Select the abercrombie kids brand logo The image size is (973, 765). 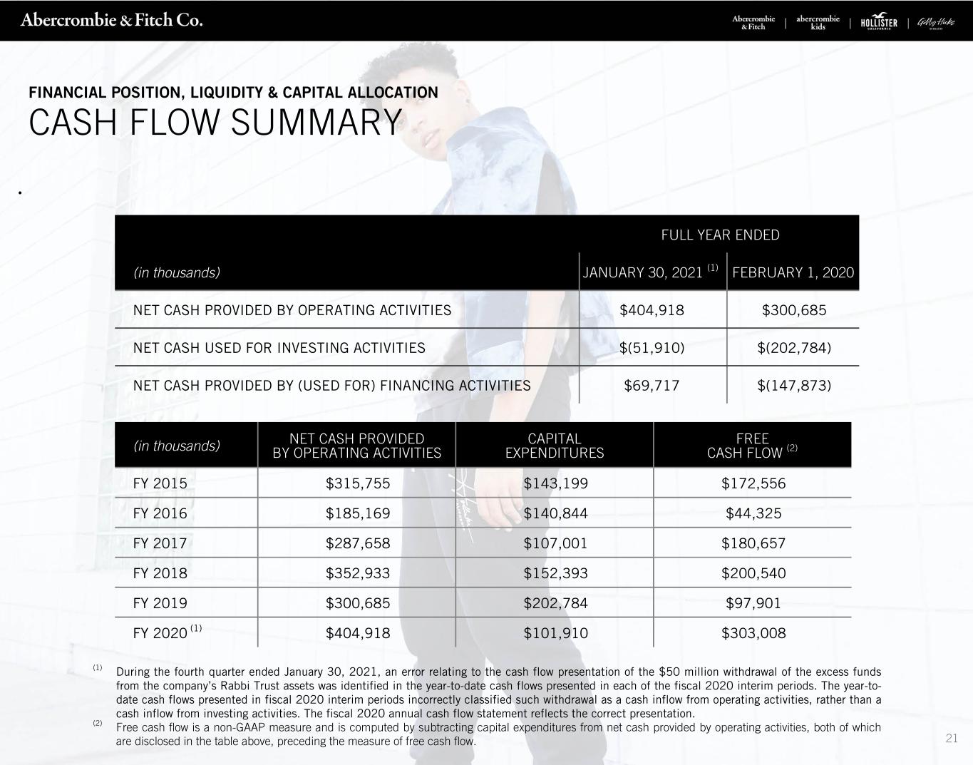point(818,22)
